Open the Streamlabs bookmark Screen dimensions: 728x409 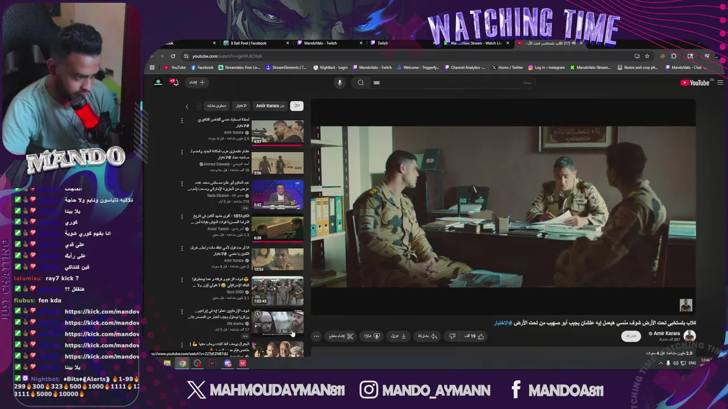[239, 68]
